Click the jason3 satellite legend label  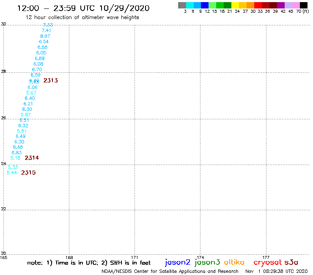207,262
